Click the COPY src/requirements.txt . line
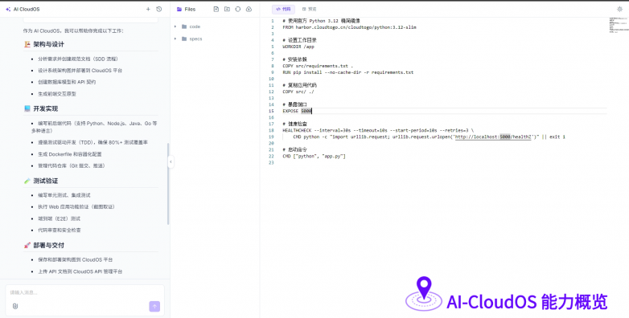629x318 pixels. coord(318,66)
